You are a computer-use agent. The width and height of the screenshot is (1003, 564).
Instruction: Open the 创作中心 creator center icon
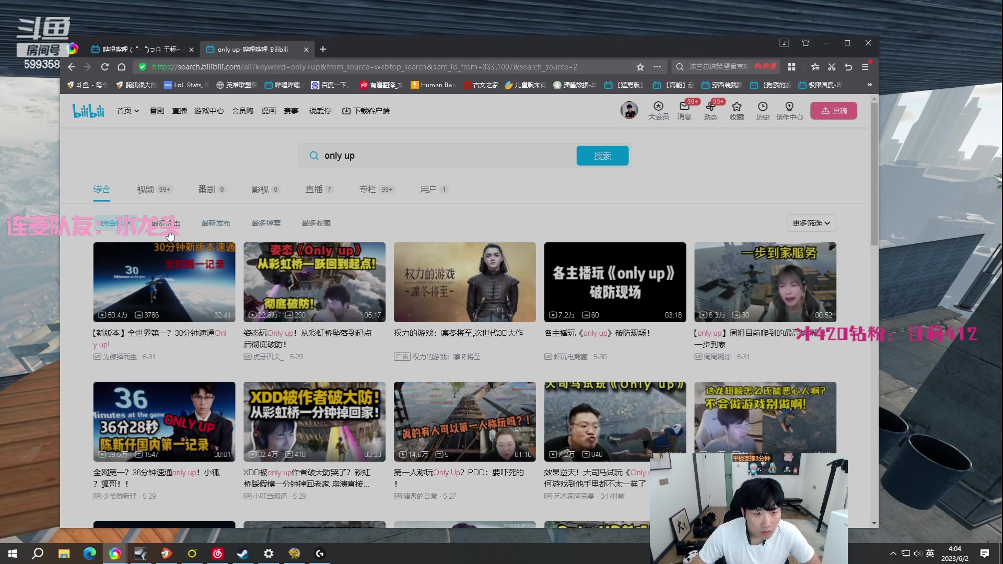coord(789,111)
